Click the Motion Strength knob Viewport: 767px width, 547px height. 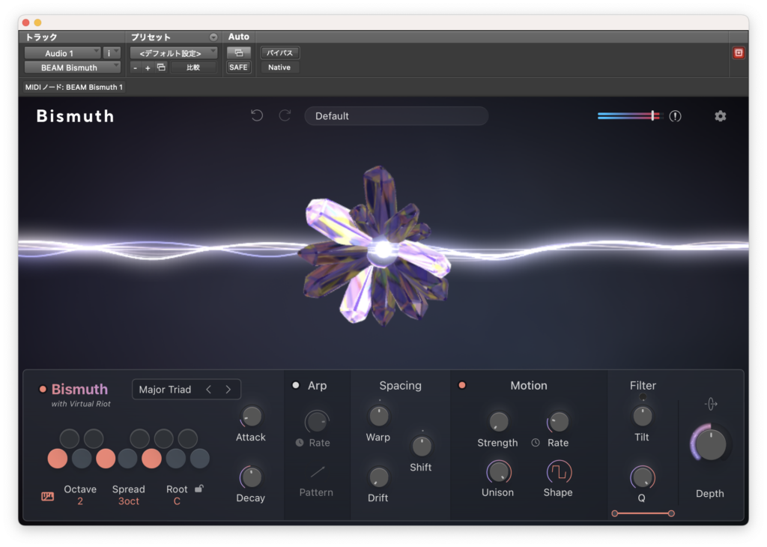click(x=498, y=422)
